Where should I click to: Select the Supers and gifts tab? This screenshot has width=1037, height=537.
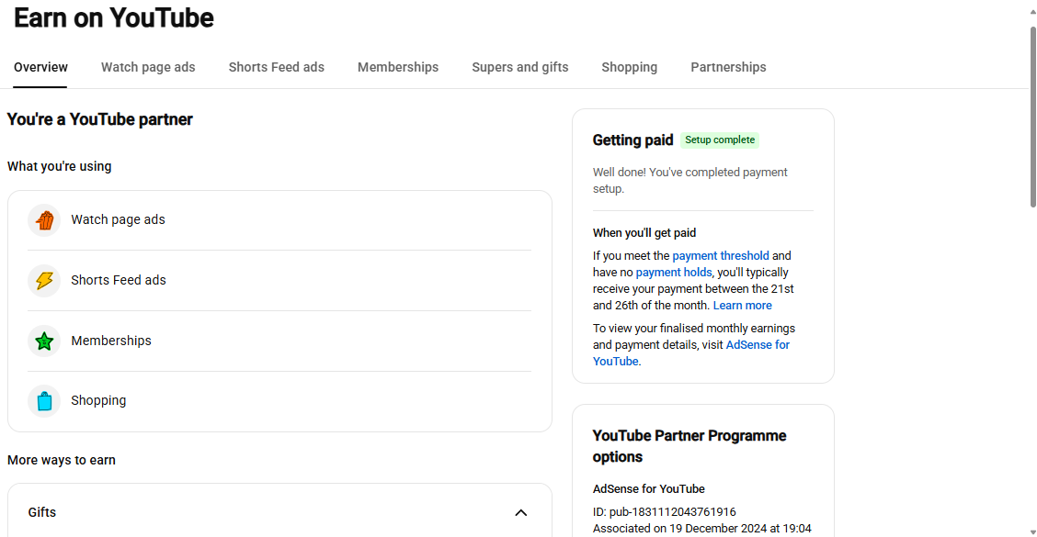[x=519, y=67]
